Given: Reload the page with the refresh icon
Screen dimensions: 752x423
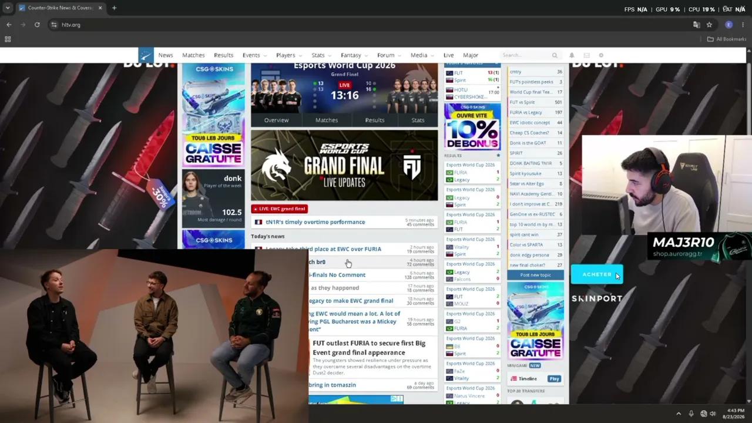Looking at the screenshot, I should pyautogui.click(x=37, y=25).
